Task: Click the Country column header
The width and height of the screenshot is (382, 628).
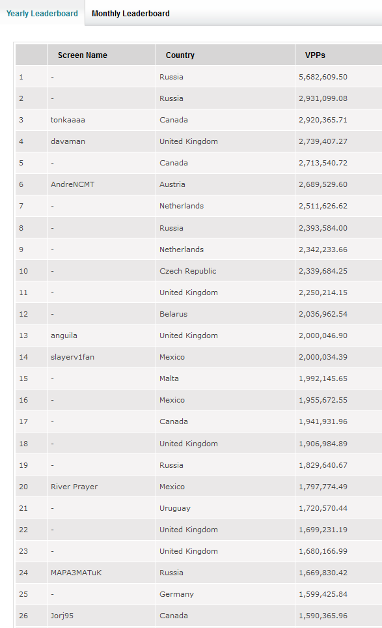Action: (x=180, y=55)
